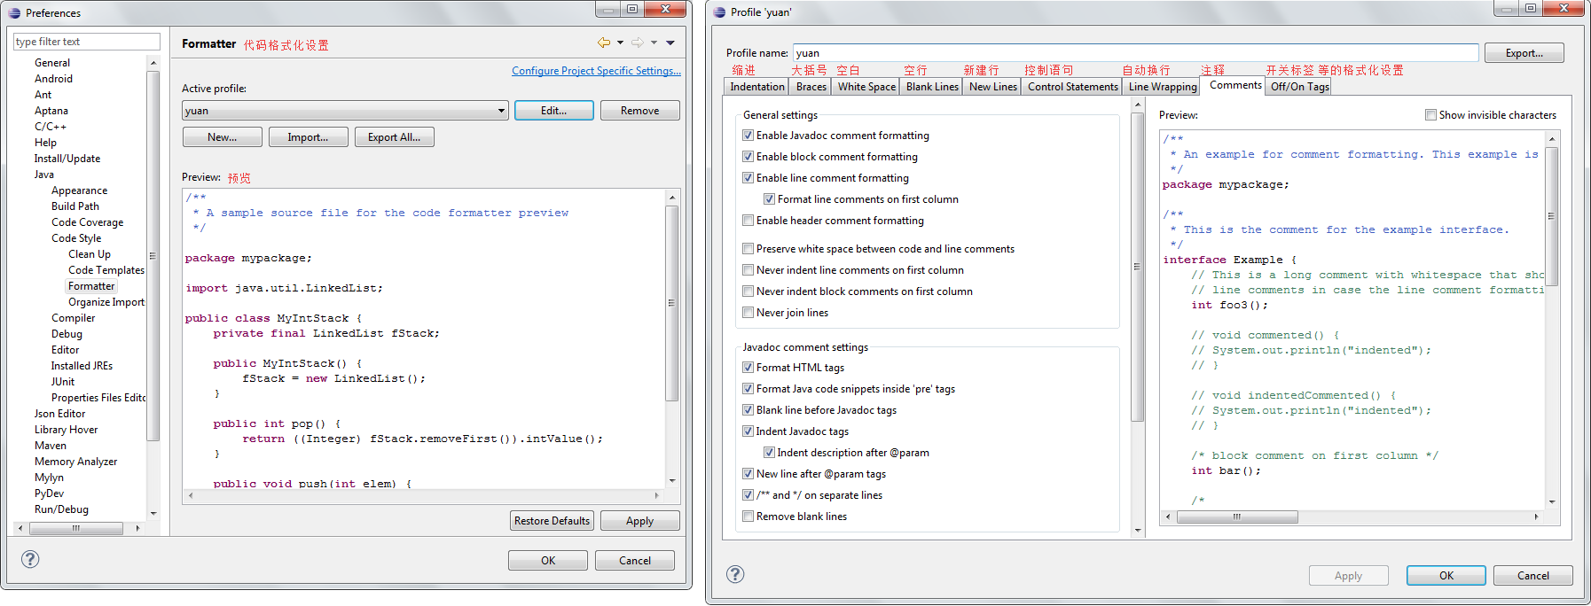The width and height of the screenshot is (1591, 606).
Task: Click the Import... button
Action: coord(308,137)
